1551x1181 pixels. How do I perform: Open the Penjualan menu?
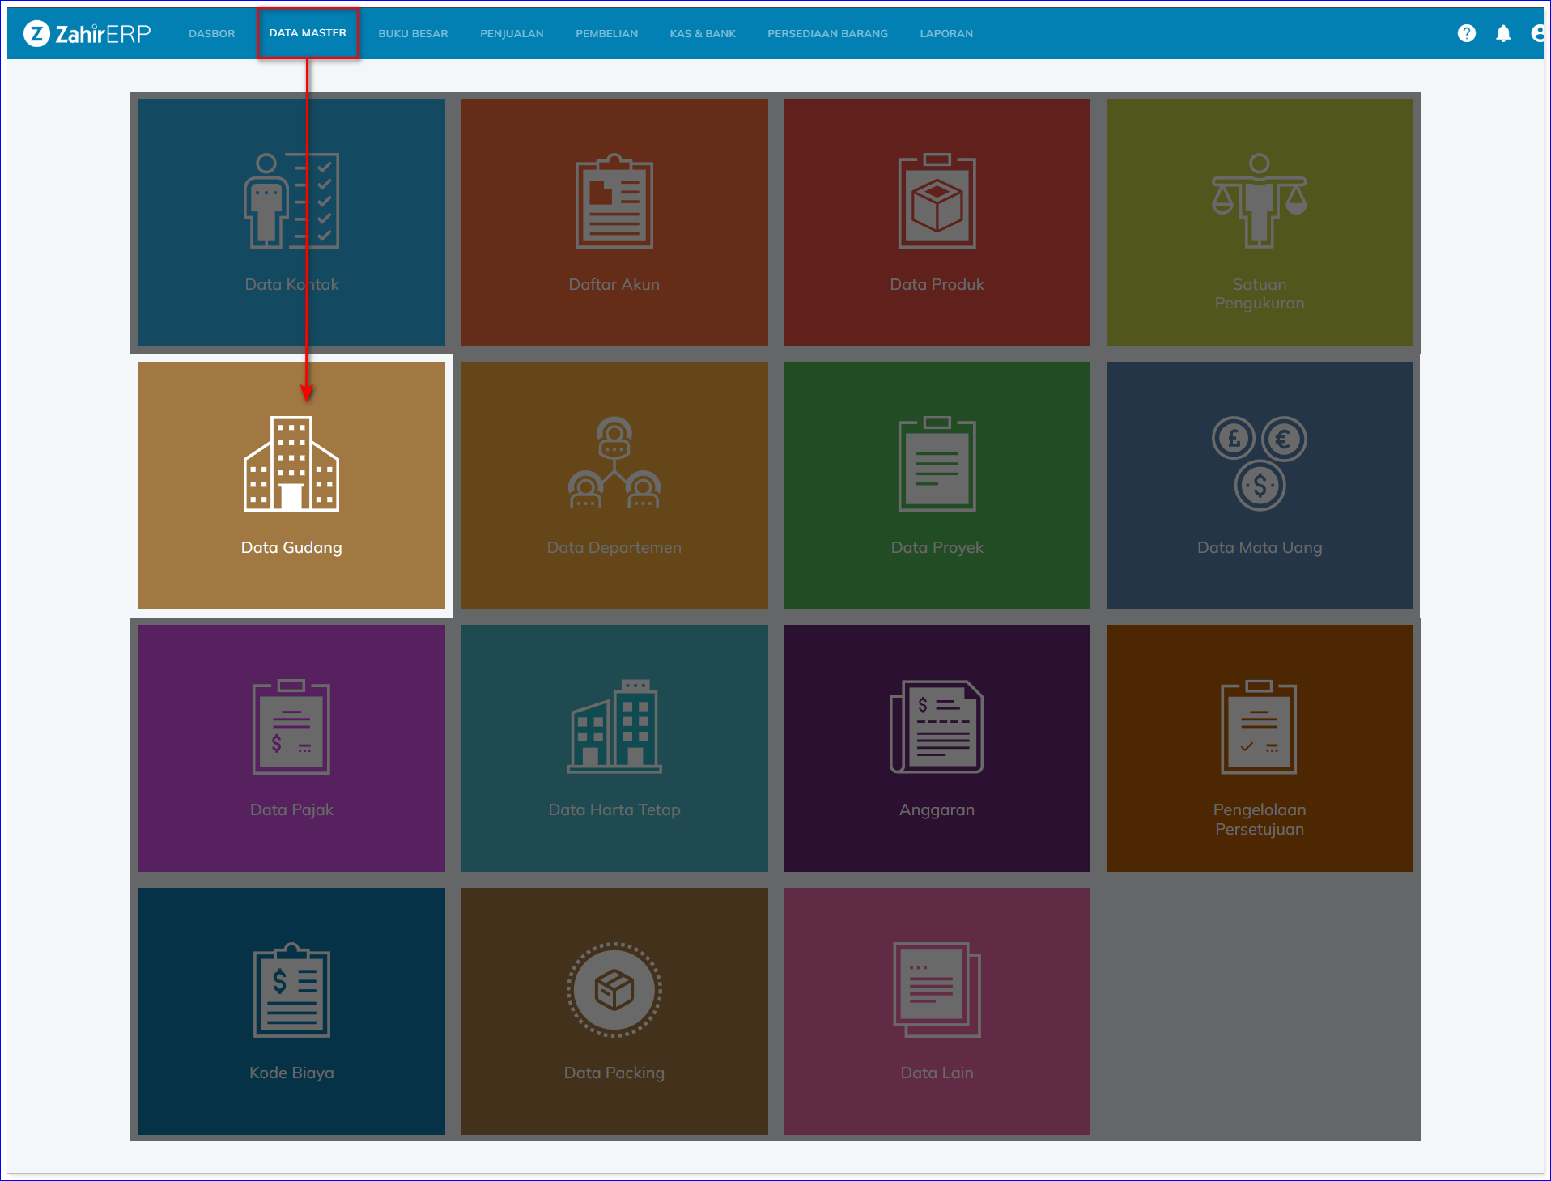tap(512, 33)
